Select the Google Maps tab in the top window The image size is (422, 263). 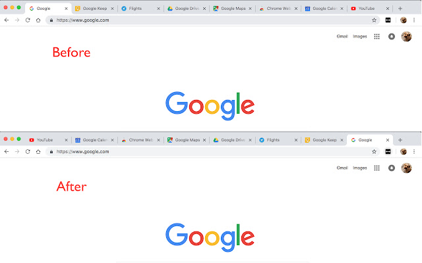point(229,9)
